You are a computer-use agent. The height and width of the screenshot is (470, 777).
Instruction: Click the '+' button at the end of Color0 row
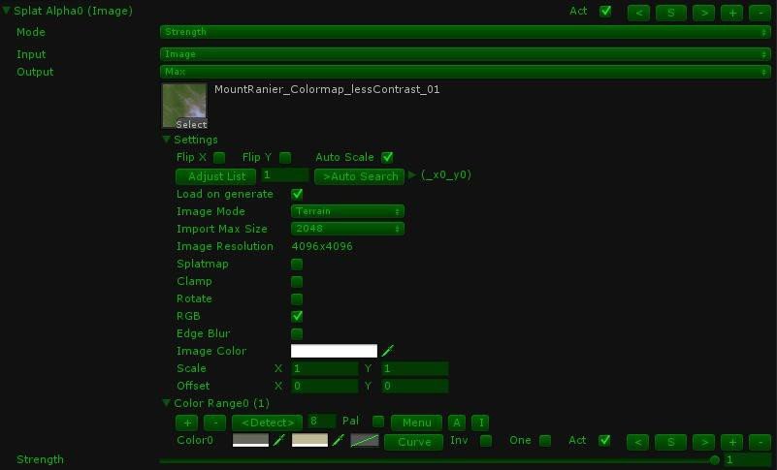732,442
